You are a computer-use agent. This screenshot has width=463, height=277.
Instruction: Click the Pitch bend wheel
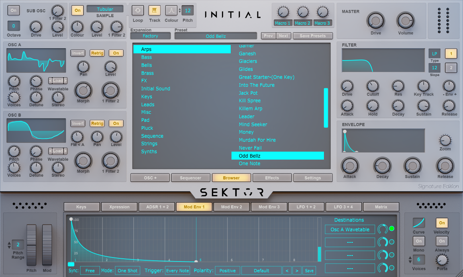(31, 245)
